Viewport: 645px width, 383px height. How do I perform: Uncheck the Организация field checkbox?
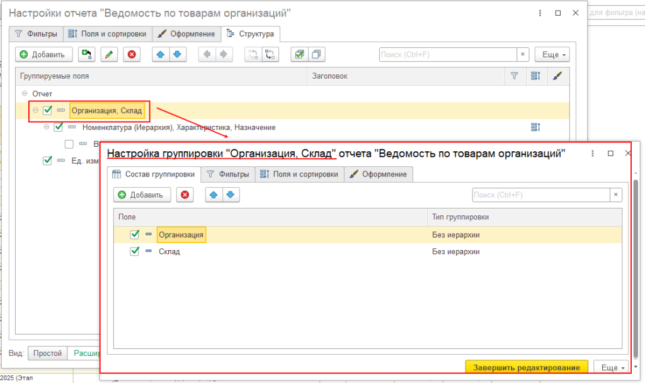134,235
